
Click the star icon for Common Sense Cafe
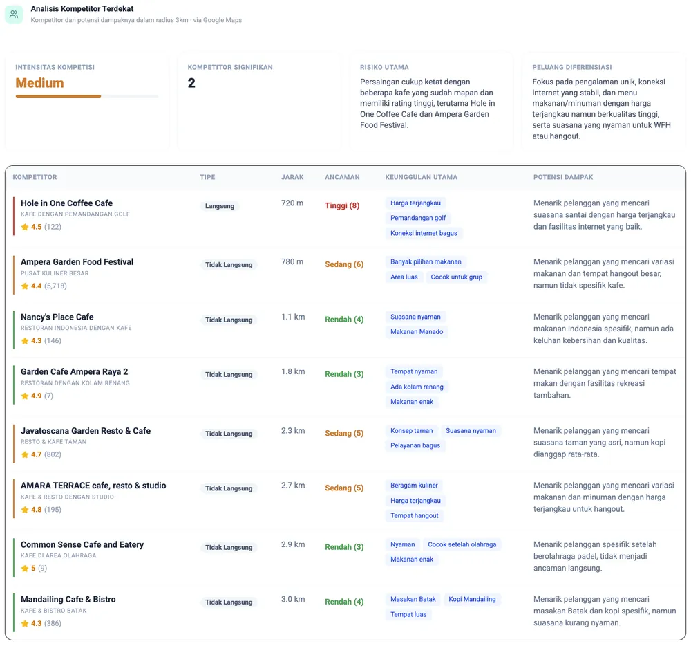click(x=25, y=569)
